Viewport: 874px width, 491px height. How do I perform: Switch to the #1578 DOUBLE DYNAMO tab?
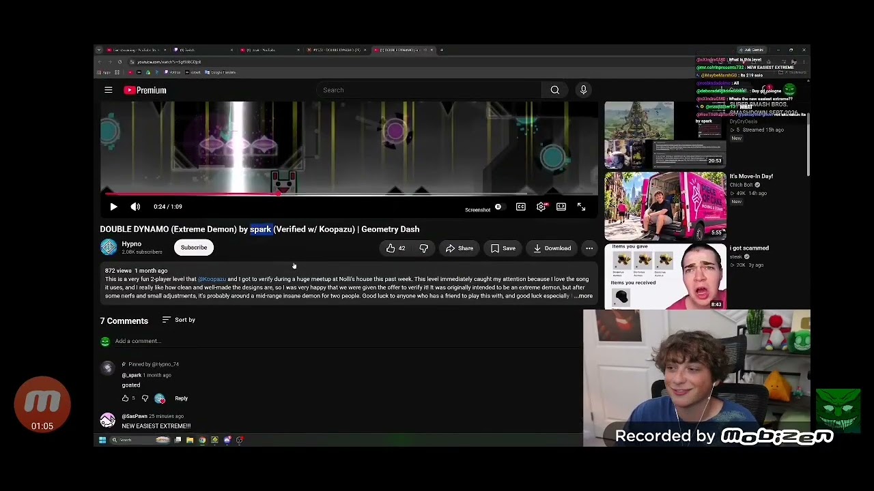coord(336,50)
